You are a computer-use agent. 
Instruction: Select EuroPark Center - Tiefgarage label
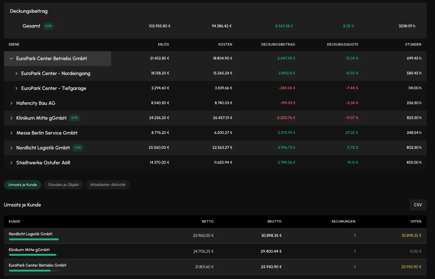coord(54,88)
